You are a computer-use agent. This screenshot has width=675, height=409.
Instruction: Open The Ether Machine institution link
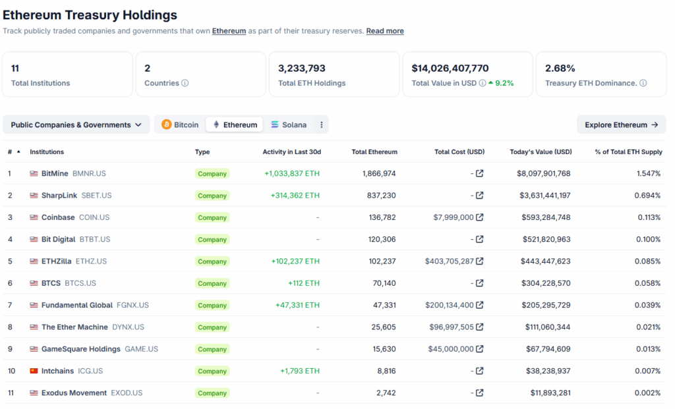click(74, 327)
